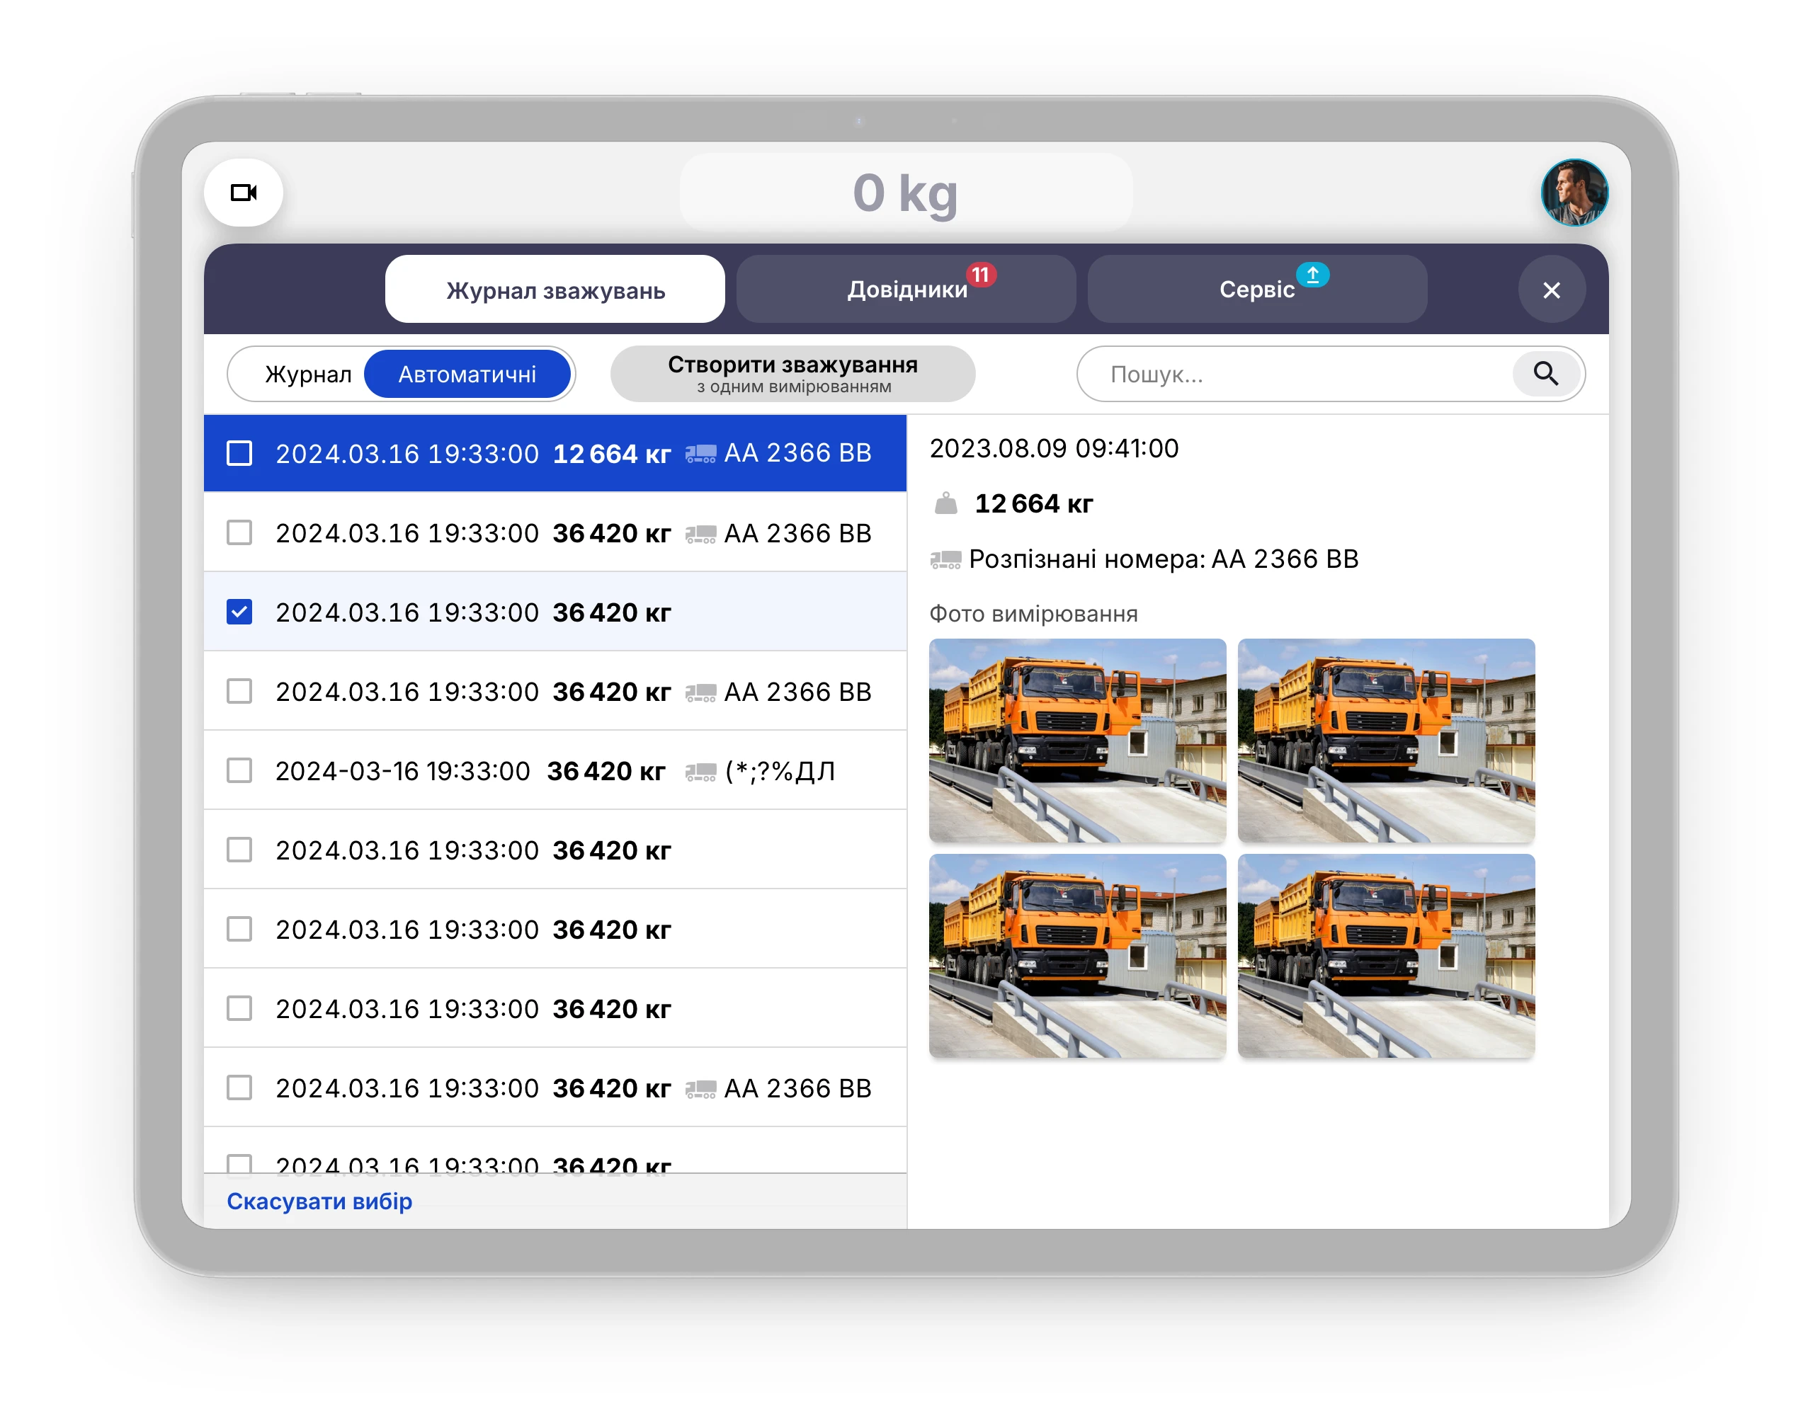The height and width of the screenshot is (1416, 1813).
Task: Click the blue upload badge on Сервіс
Action: 1312,274
